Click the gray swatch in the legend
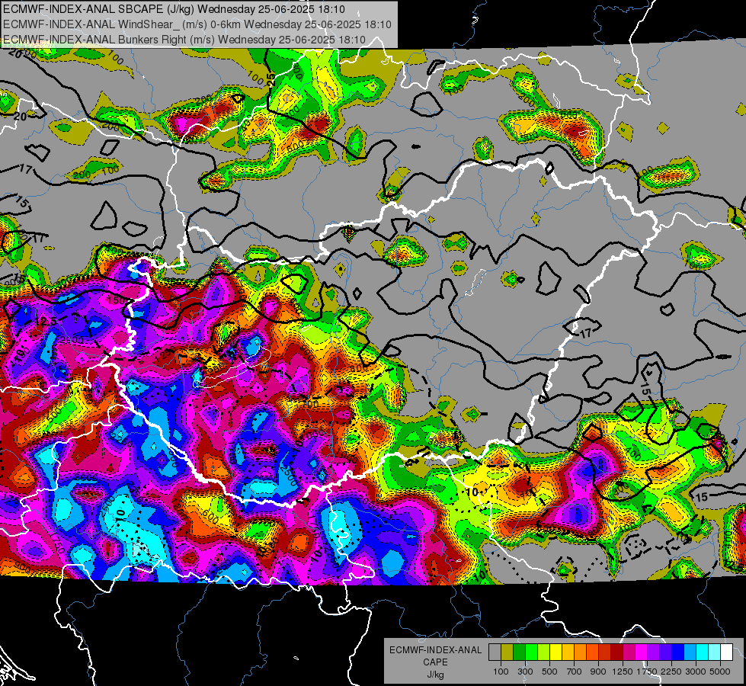Screen dimensions: 746x686 tap(495, 652)
